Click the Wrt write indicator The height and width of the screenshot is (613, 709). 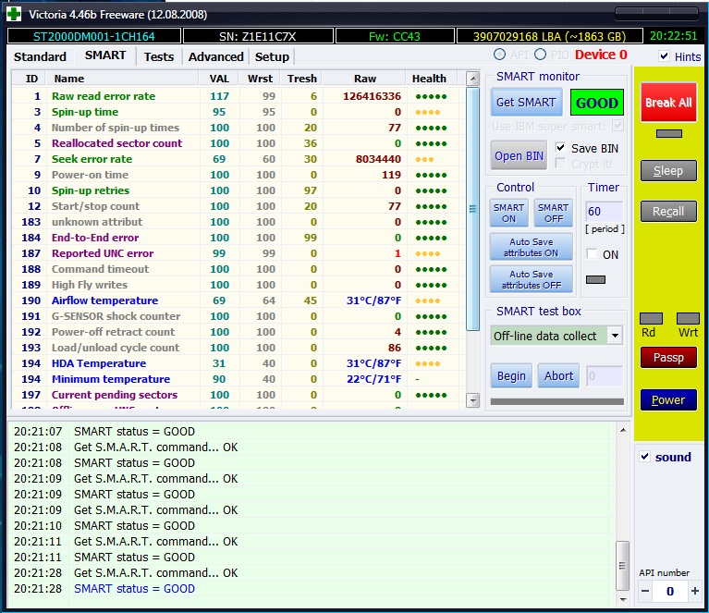[x=688, y=319]
